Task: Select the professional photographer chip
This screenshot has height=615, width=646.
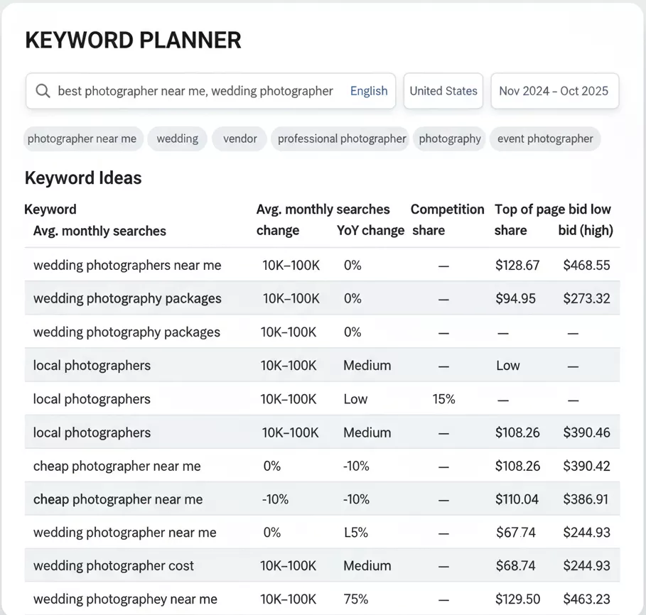Action: tap(340, 138)
